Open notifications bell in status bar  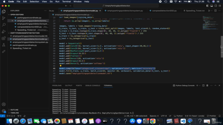220,116
